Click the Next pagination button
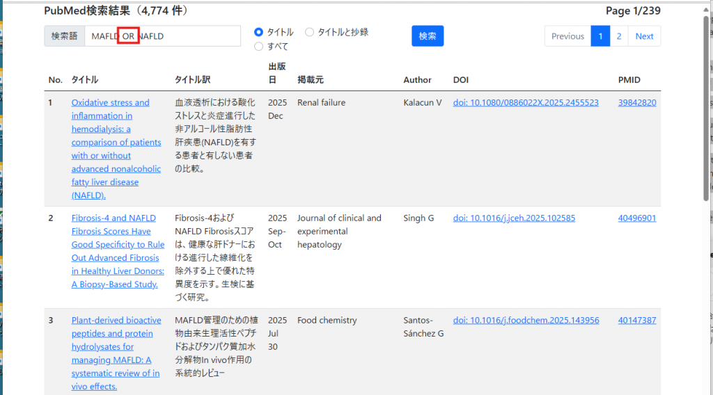Viewport: 713px width, 395px height. point(644,36)
